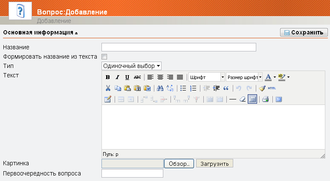The width and height of the screenshot is (330, 181).
Task: Focus the Название input field
Action: pos(179,47)
